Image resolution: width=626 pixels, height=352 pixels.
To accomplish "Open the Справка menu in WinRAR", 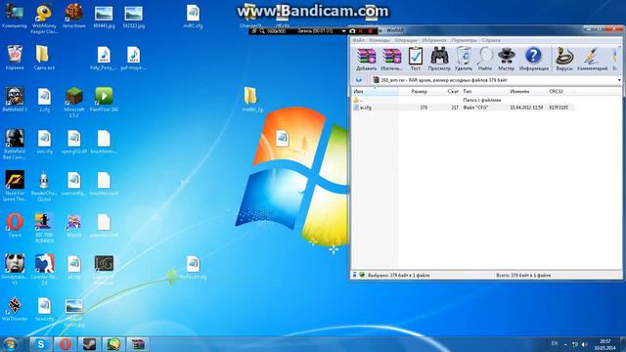I will pos(491,40).
